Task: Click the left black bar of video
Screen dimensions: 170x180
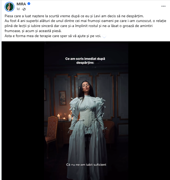Action: (x=23, y=111)
